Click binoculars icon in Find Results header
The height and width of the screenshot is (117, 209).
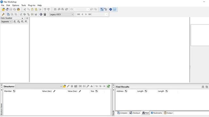[x=203, y=87]
